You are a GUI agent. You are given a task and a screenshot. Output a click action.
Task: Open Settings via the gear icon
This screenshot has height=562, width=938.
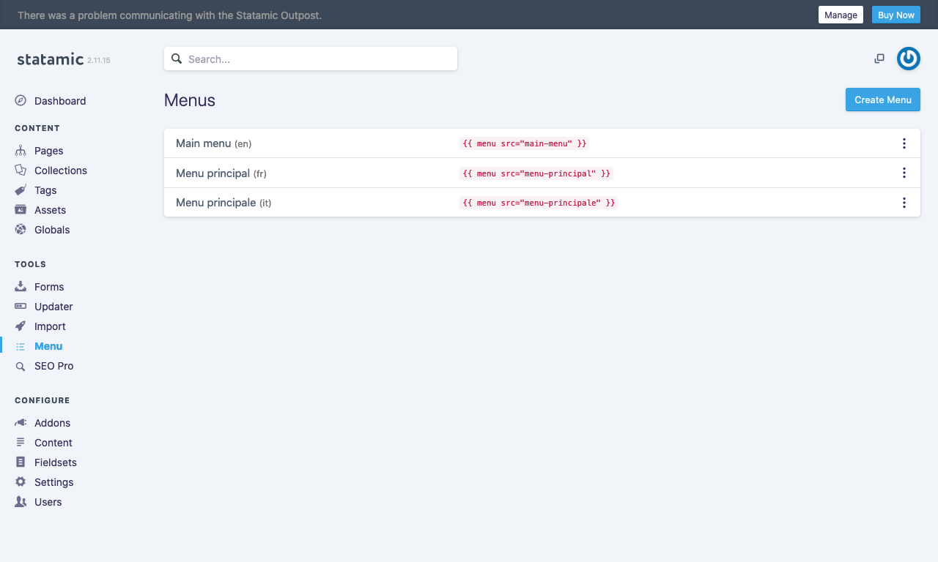[21, 482]
